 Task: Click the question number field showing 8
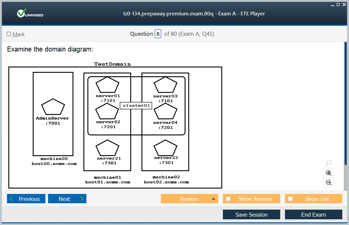pos(158,34)
